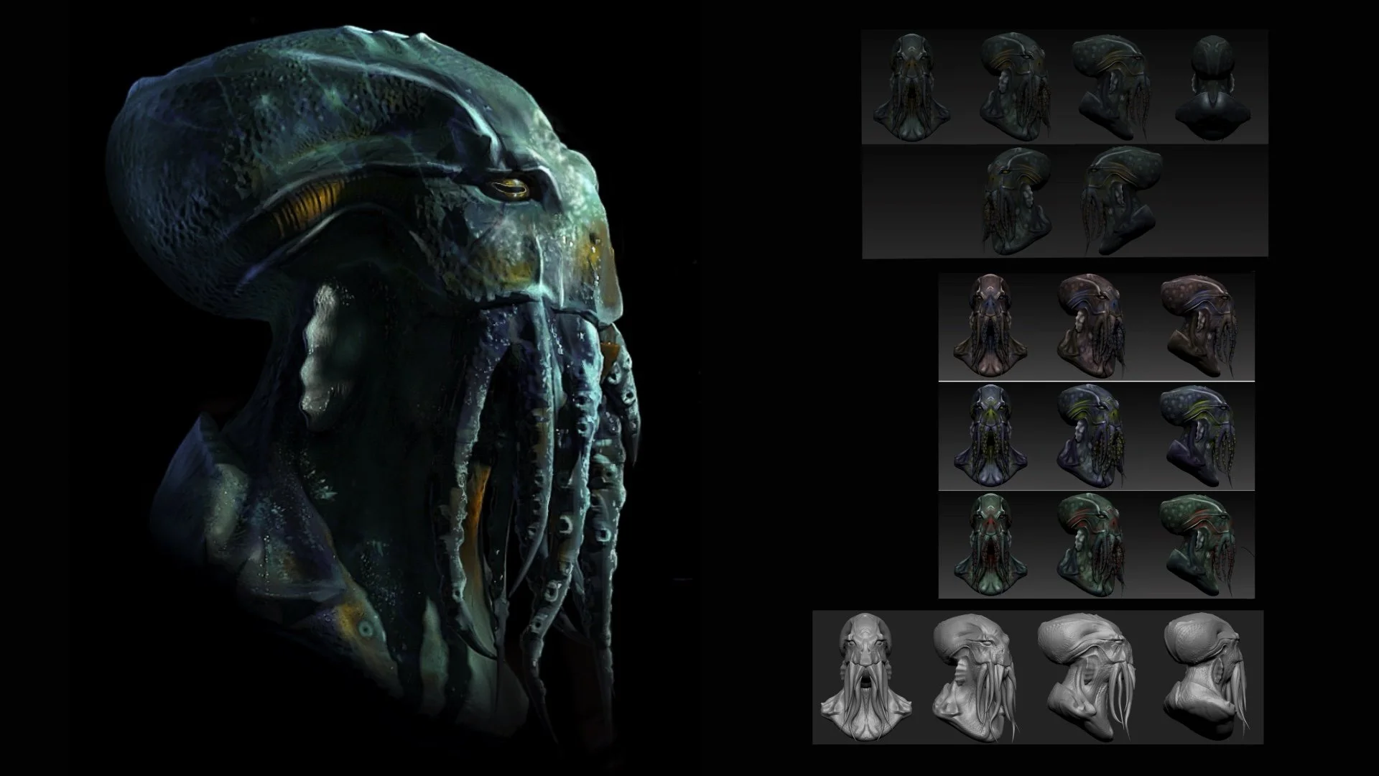
Task: Select second head thumbnail in top row
Action: click(x=1015, y=88)
